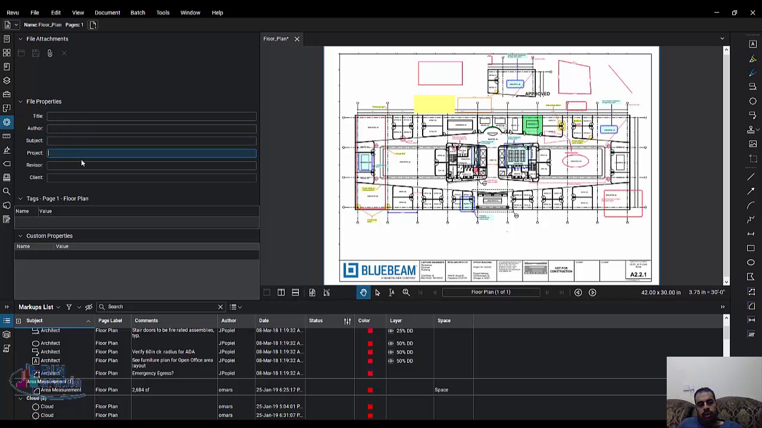Choose the Select Text tool
Image resolution: width=762 pixels, height=428 pixels.
click(392, 292)
